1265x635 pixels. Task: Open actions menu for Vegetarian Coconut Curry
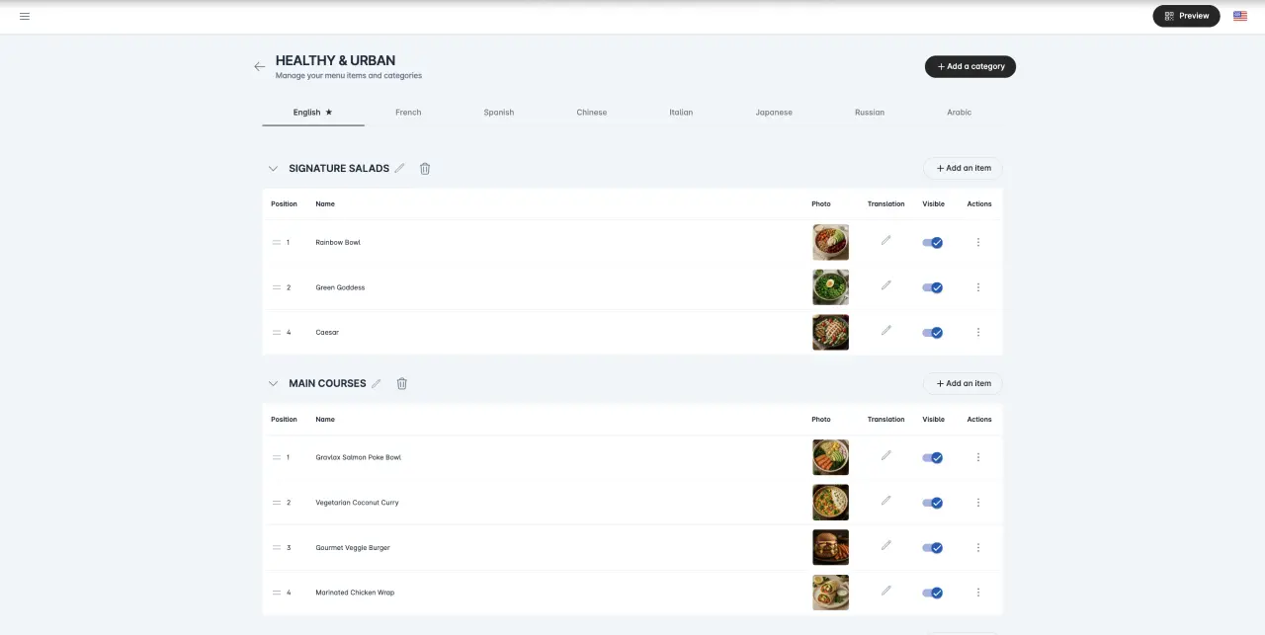pos(978,503)
